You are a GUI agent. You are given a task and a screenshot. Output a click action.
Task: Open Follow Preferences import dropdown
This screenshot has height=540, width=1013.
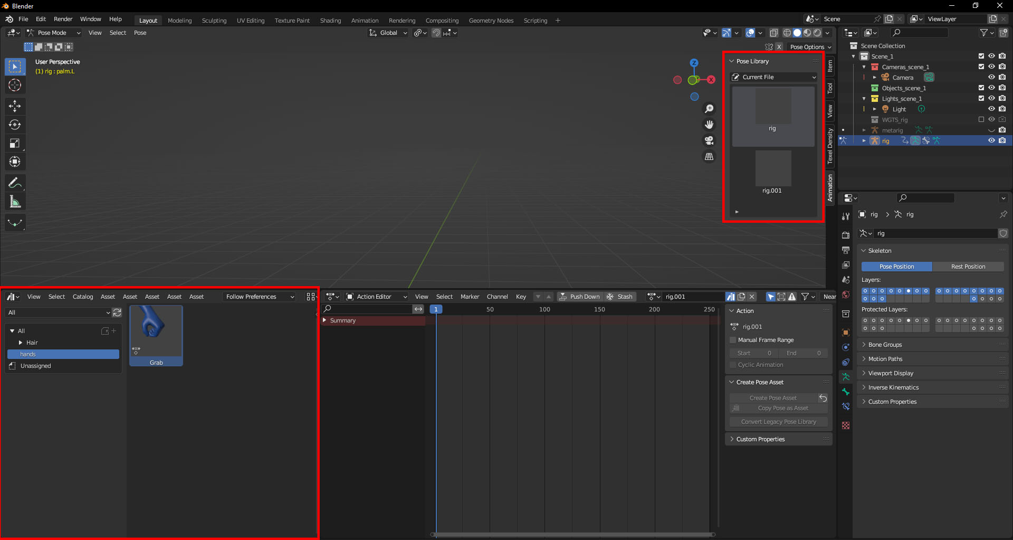pos(259,297)
